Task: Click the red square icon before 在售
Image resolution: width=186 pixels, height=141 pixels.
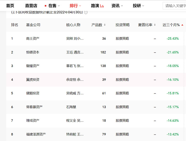Action: coord(45,6)
